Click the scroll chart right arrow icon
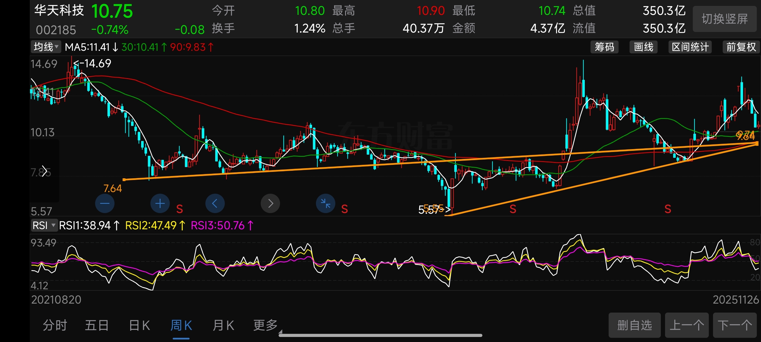This screenshot has height=342, width=761. 270,203
